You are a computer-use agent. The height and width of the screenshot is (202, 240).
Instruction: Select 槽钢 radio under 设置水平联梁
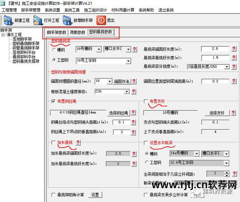(147, 154)
